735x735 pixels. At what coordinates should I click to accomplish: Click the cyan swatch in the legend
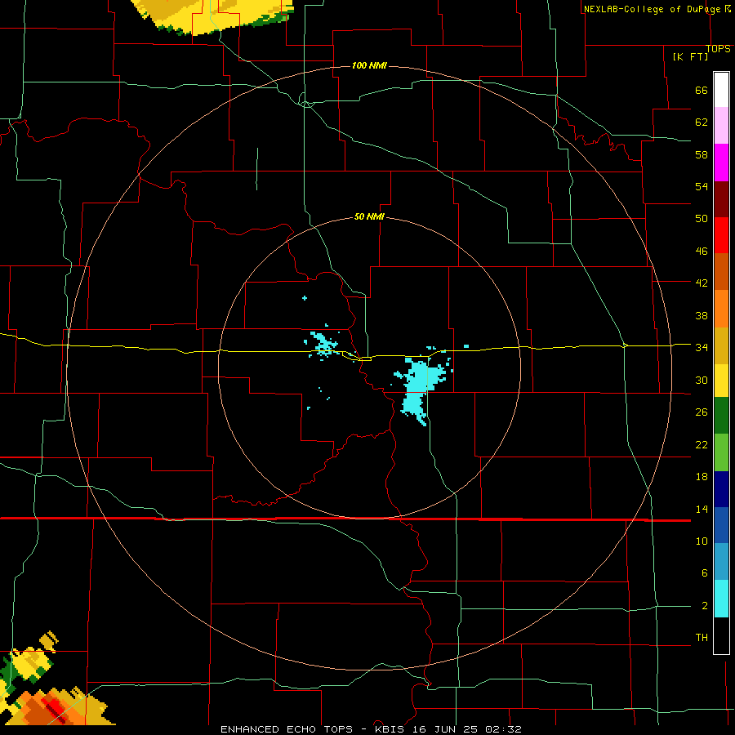[721, 599]
